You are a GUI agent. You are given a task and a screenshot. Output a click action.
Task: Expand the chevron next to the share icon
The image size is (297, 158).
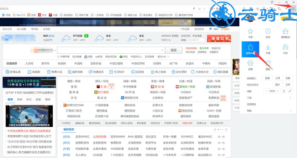204,8
